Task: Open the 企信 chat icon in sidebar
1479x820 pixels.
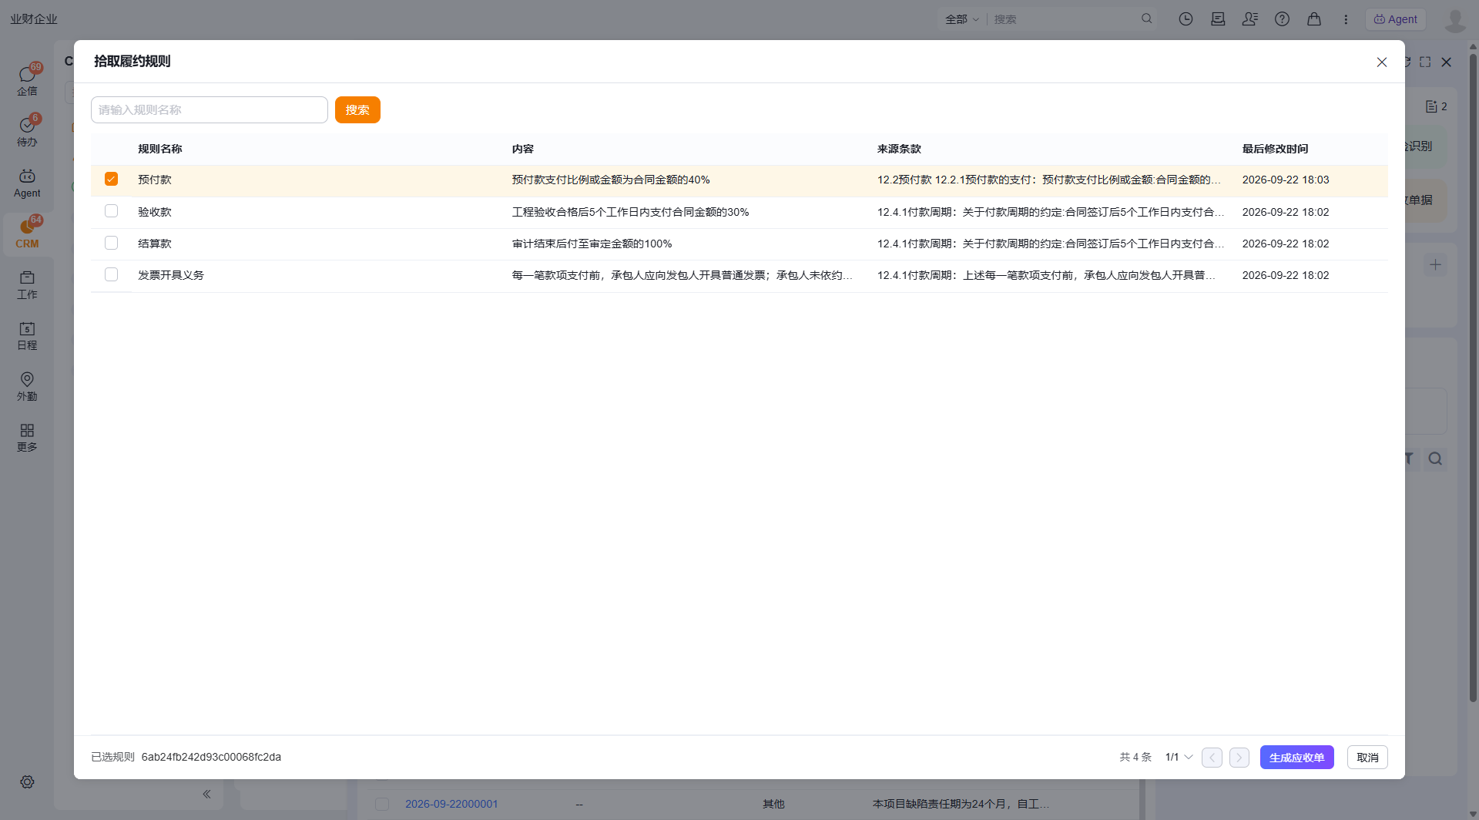Action: (x=27, y=79)
